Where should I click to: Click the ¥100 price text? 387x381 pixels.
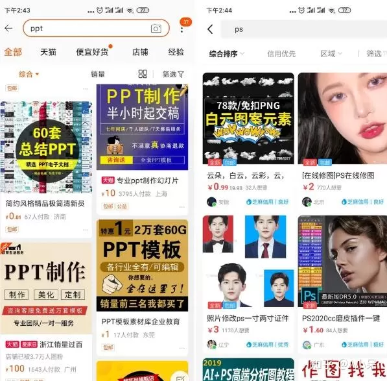click(15, 369)
